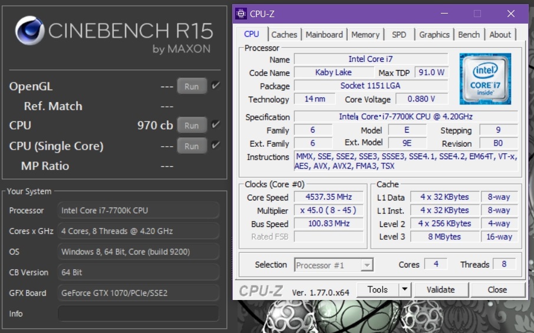The image size is (534, 333).
Task: Click the Level 3 16-way associativity value
Action: tap(499, 237)
